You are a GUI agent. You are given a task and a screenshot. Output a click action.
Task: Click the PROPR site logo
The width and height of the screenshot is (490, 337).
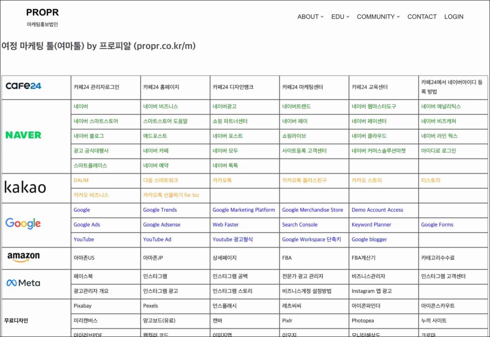click(42, 12)
